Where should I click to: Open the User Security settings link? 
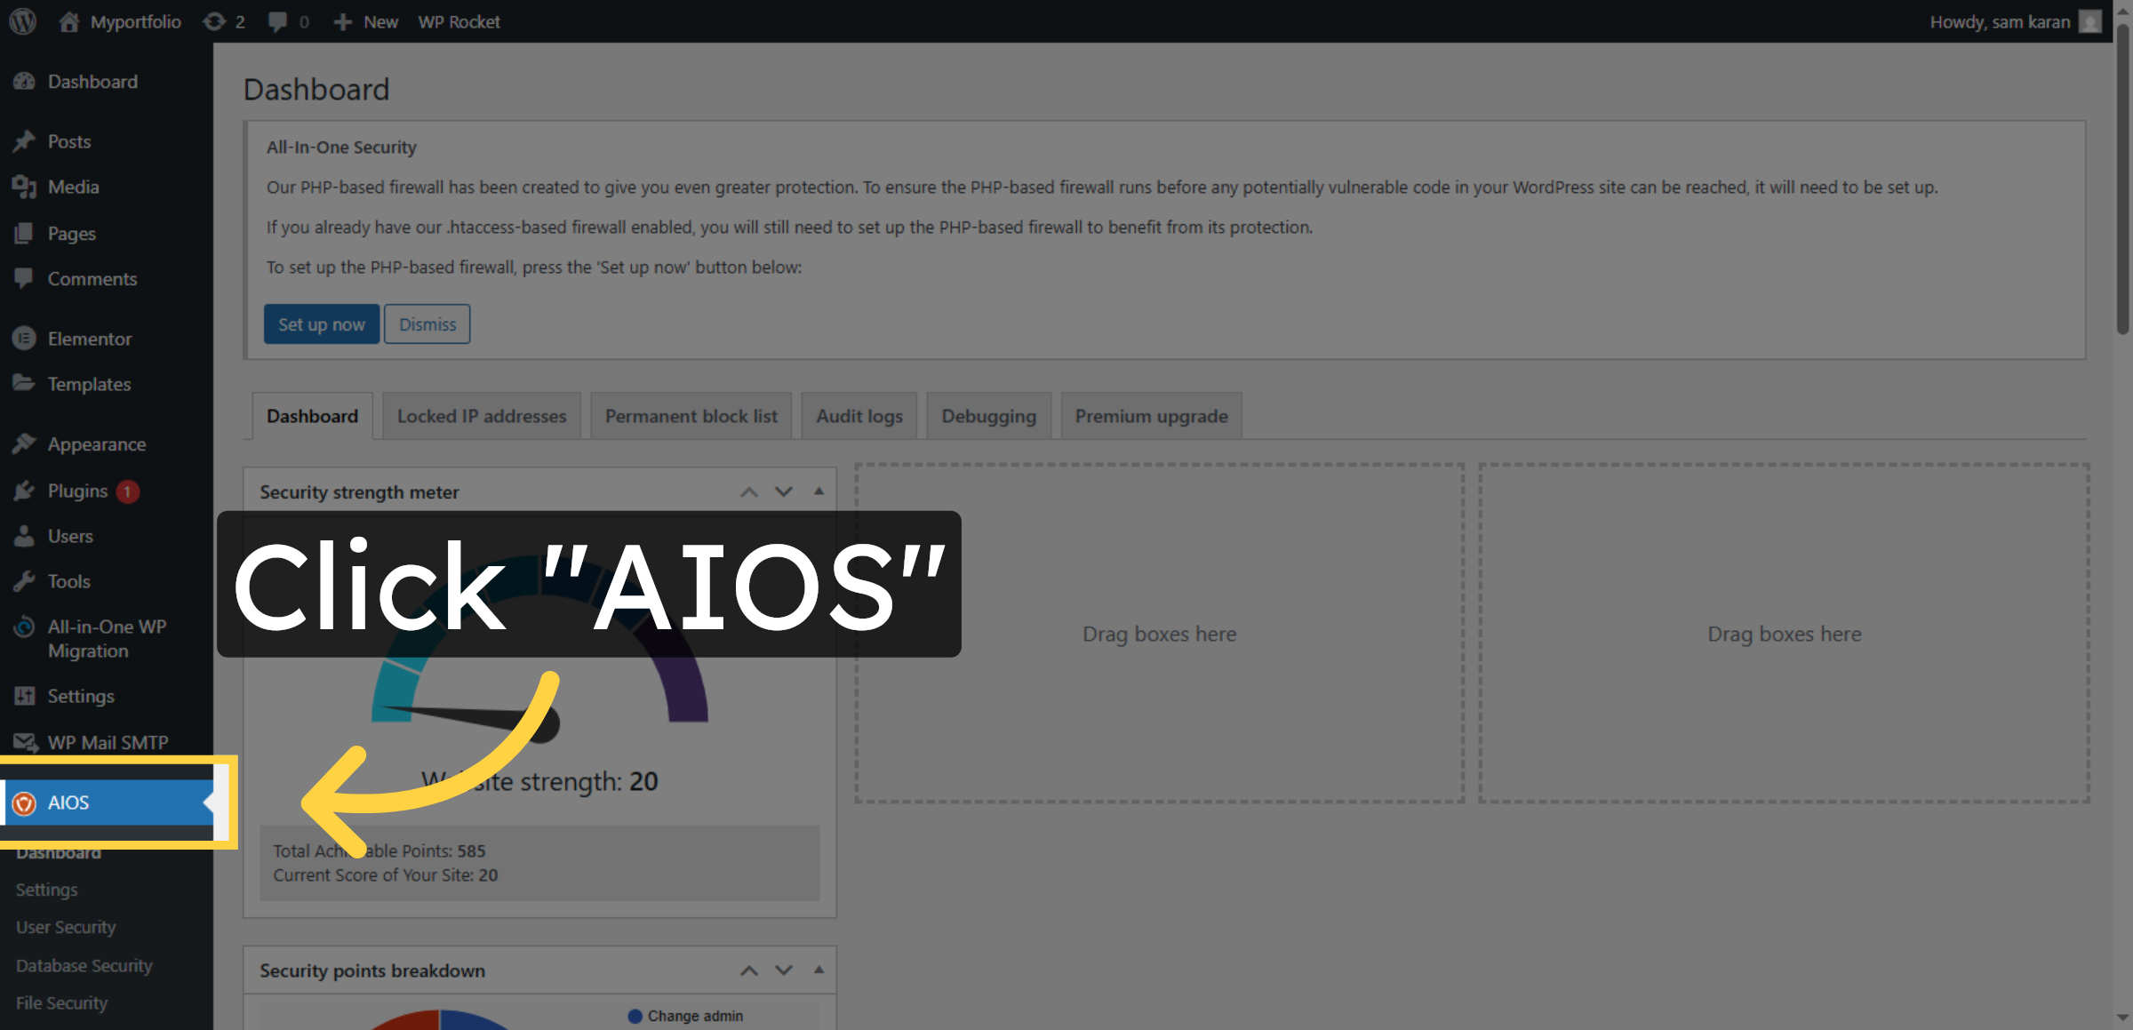click(65, 927)
